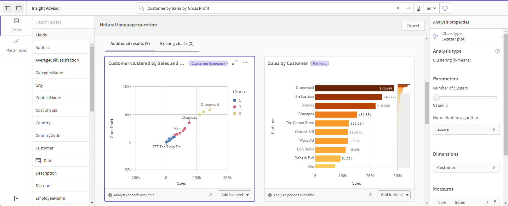The width and height of the screenshot is (508, 206).
Task: Select the Address field
Action: [61, 47]
